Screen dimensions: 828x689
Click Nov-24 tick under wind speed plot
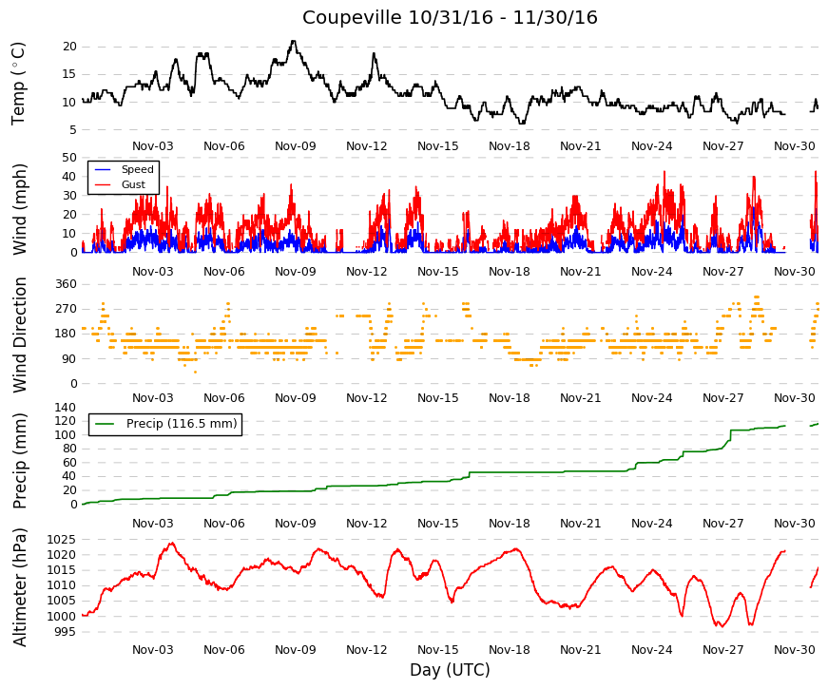pyautogui.click(x=651, y=272)
